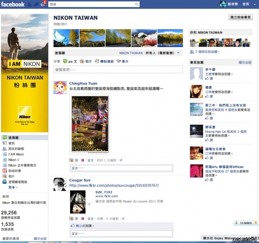Image resolution: width=259 pixels, height=243 pixels.
Task: Click privacy globe icon on Cougar Suv post
Action: tap(123, 219)
